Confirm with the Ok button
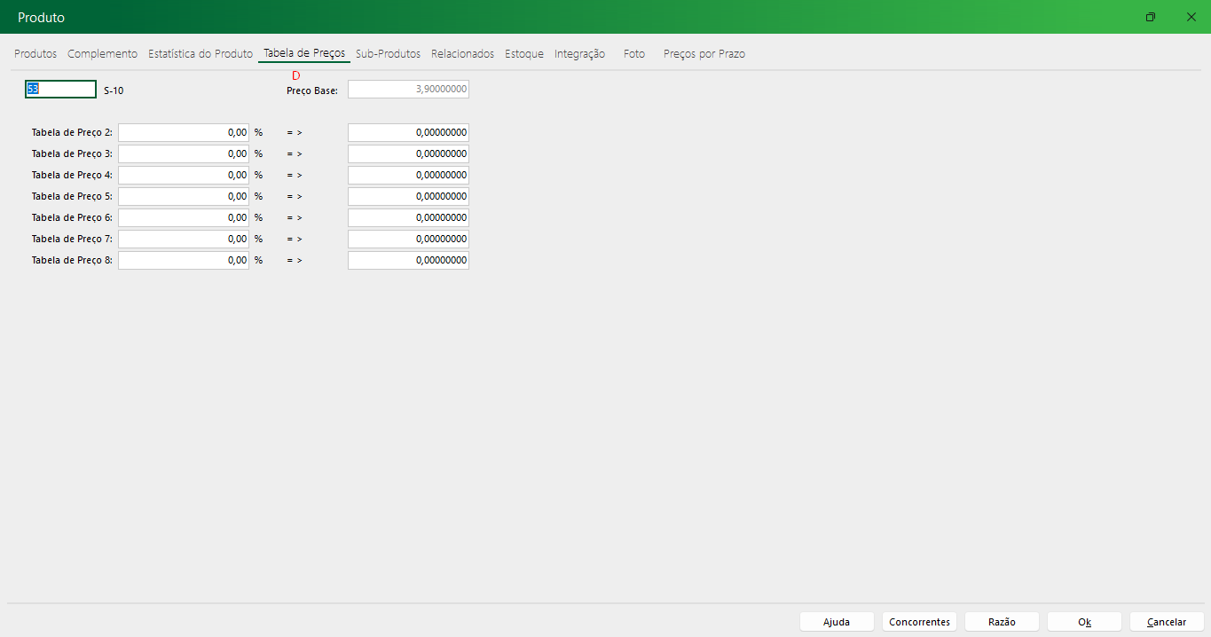Screen dimensions: 1211x637 point(1084,622)
